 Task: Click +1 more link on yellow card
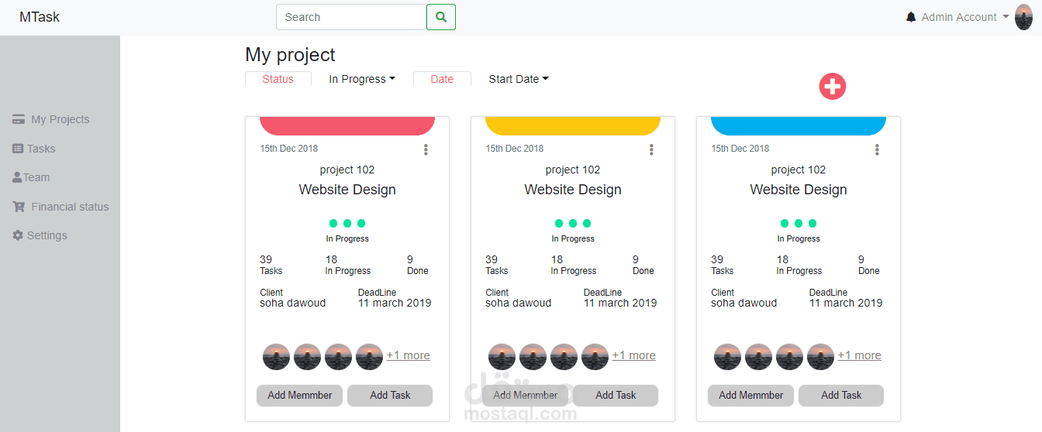click(x=633, y=355)
